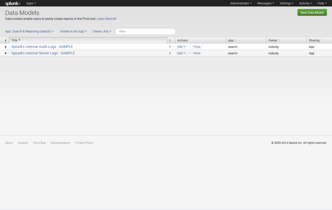Open the Activity menu
332x210 pixels.
coord(305,3)
